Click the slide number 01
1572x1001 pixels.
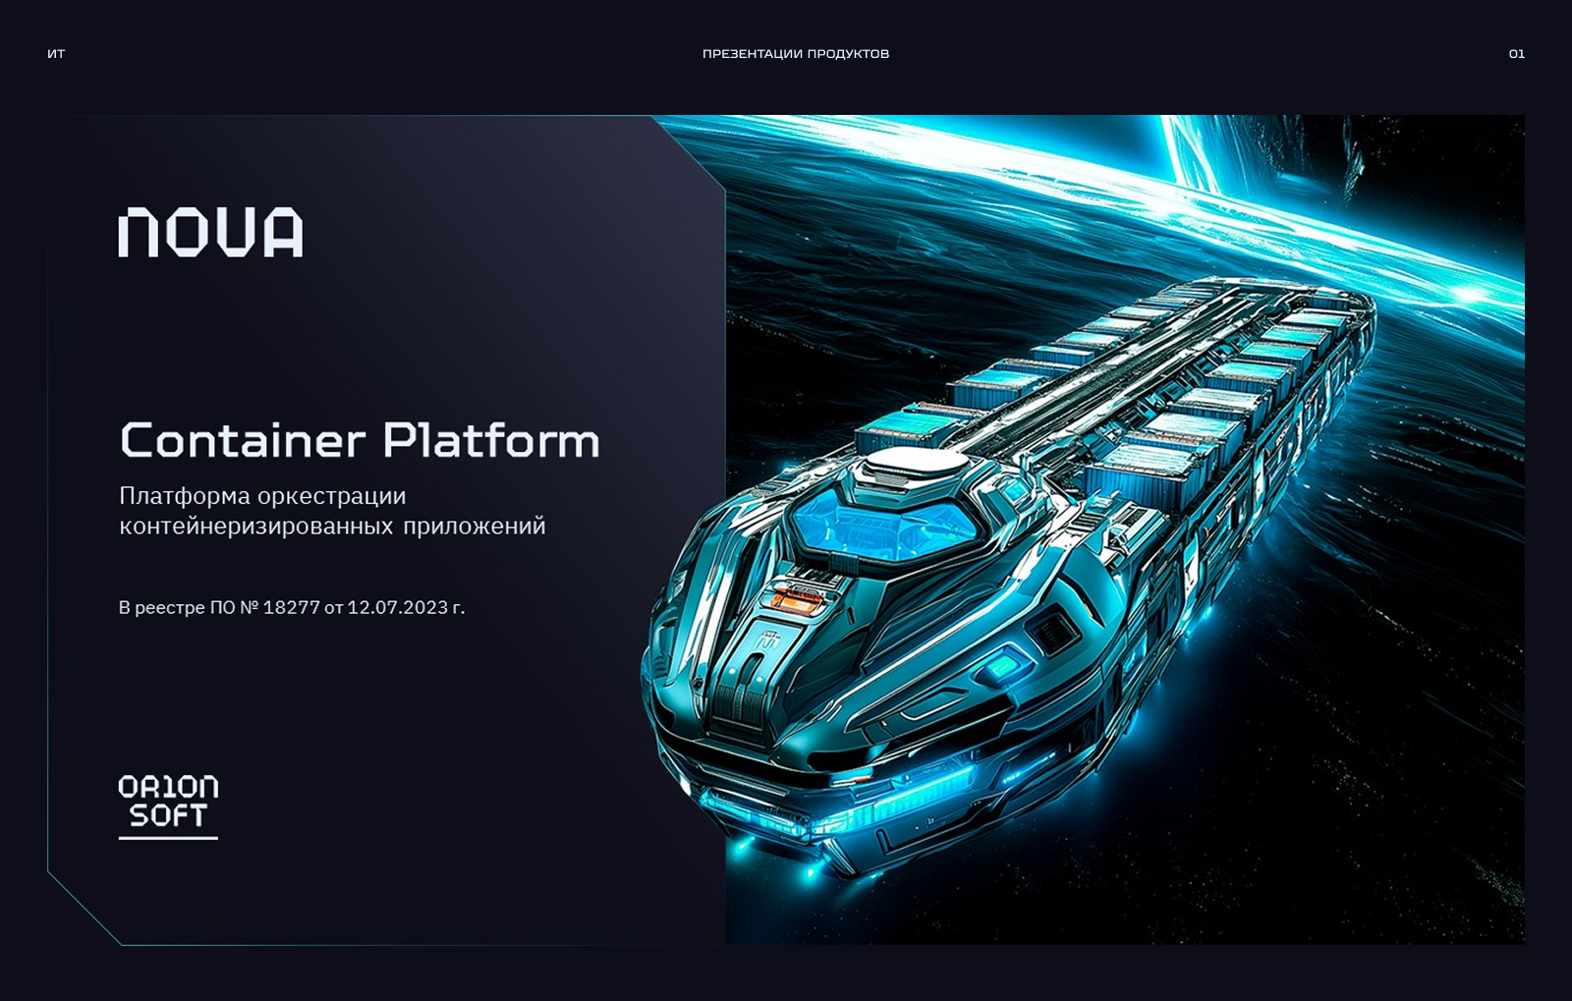(1516, 54)
